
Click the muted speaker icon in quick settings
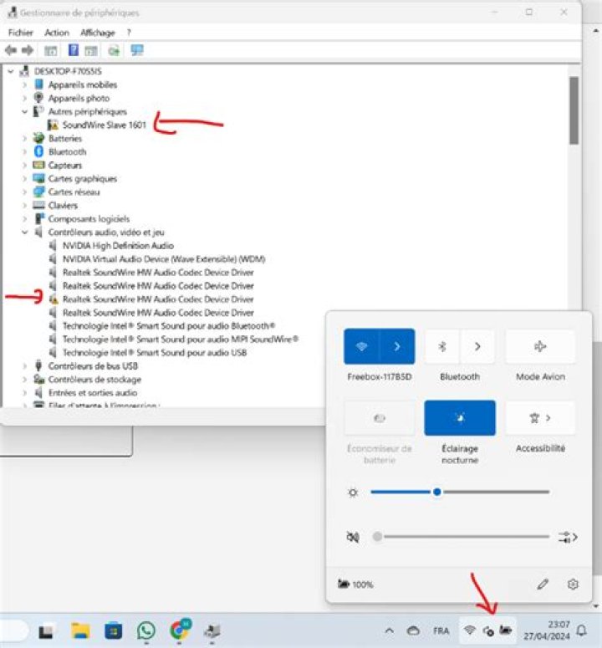(x=353, y=537)
